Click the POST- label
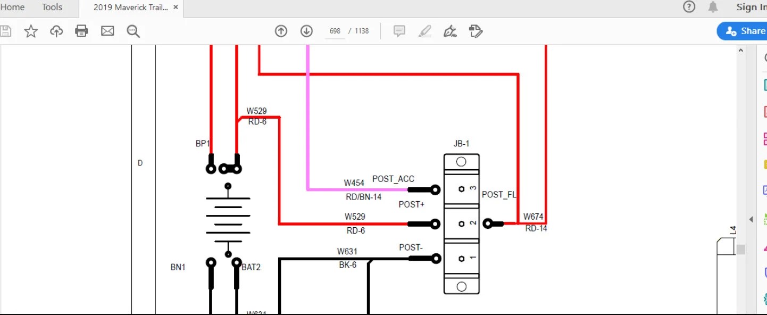The width and height of the screenshot is (767, 315). [411, 247]
